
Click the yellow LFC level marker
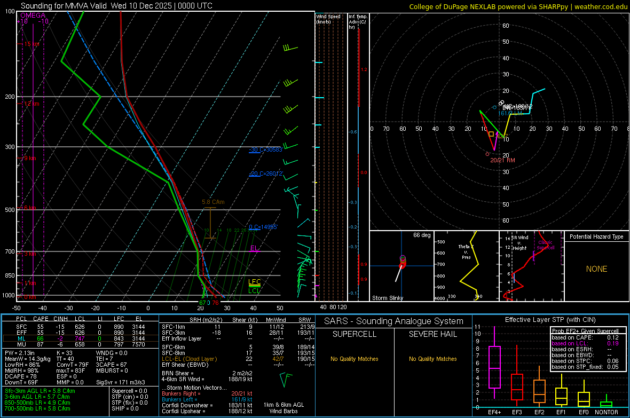point(254,282)
